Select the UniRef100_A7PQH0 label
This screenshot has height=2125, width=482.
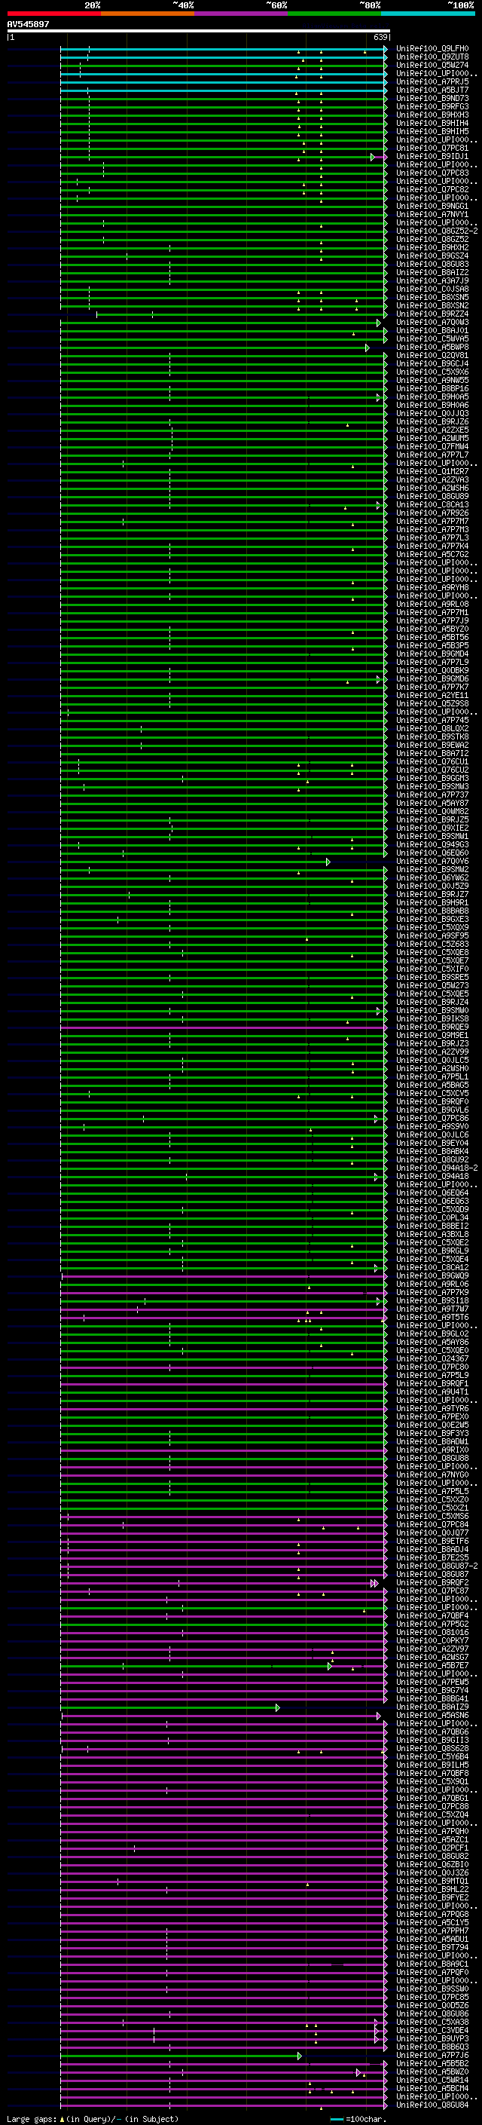point(432,1831)
